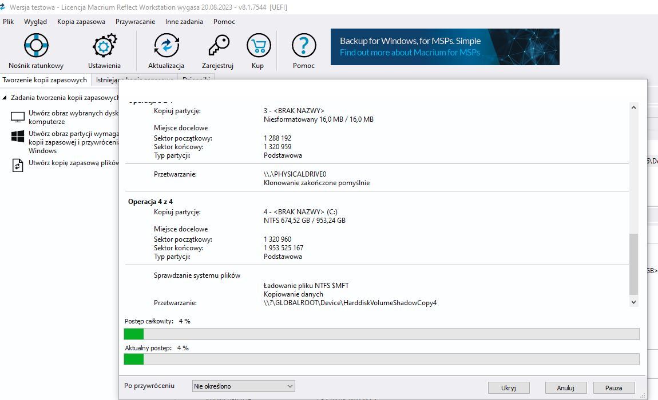Switch to Tworzenie kopii zapasowych tab

tap(45, 80)
